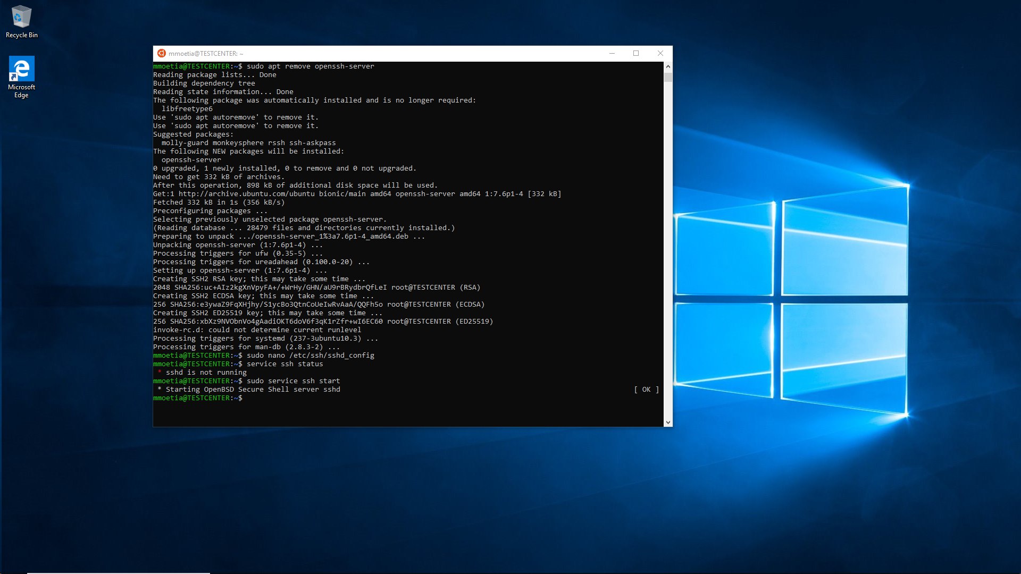Click 'Processing triggers for man-db' line
The height and width of the screenshot is (574, 1021).
(x=247, y=347)
